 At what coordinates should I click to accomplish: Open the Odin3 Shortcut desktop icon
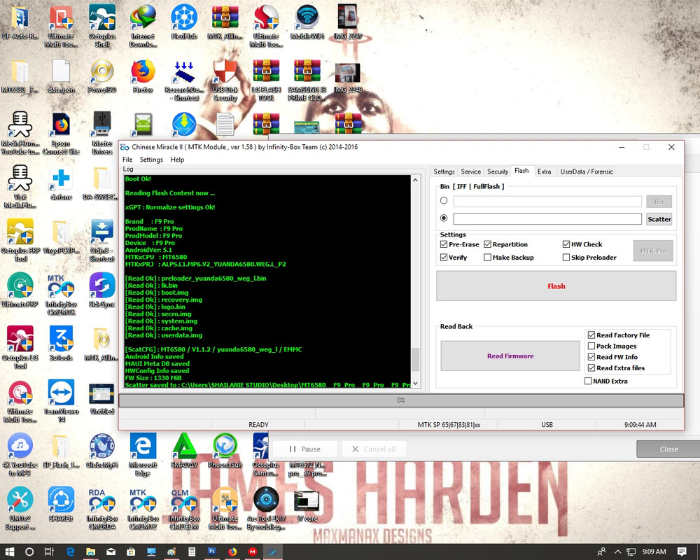coord(101,240)
